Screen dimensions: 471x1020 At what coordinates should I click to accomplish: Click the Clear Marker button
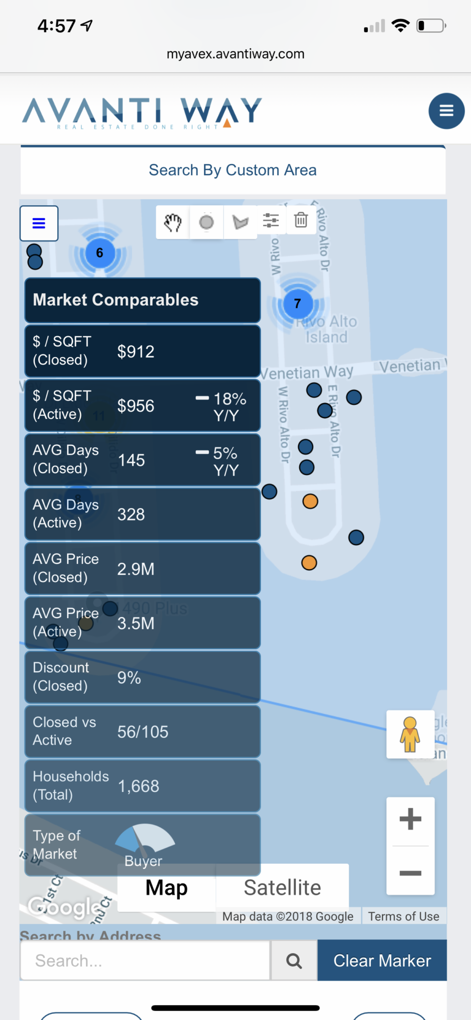click(x=382, y=960)
